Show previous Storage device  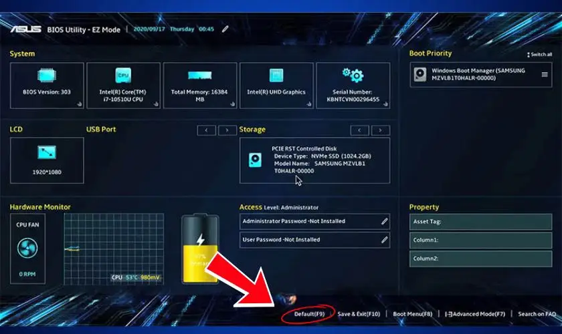point(359,130)
